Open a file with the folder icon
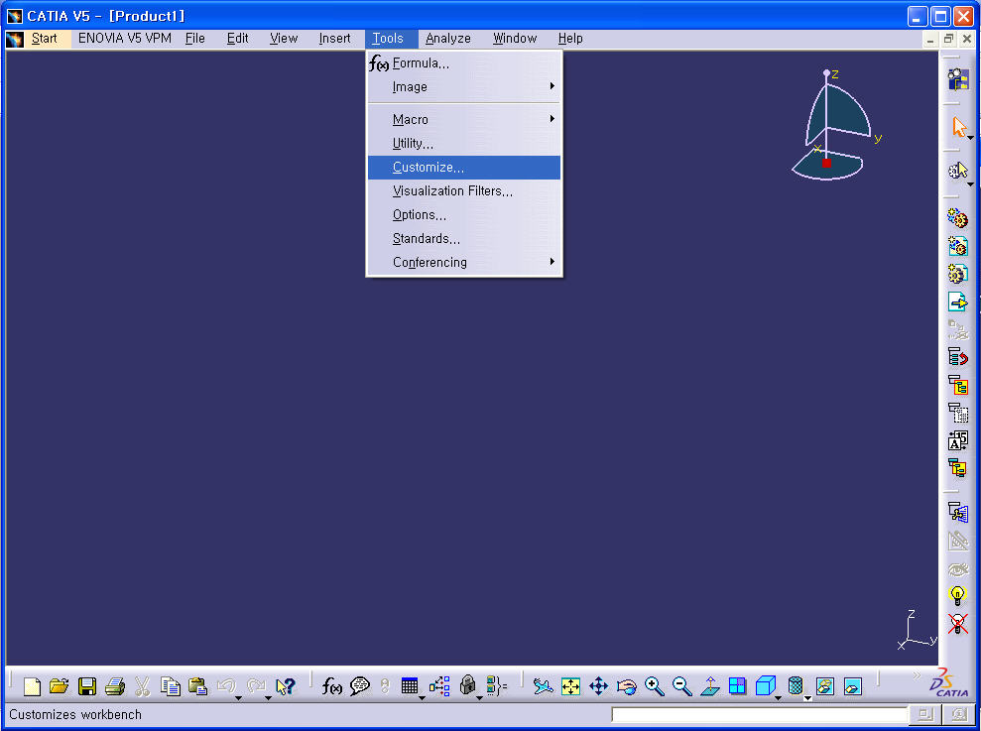Image resolution: width=981 pixels, height=731 pixels. click(x=60, y=686)
